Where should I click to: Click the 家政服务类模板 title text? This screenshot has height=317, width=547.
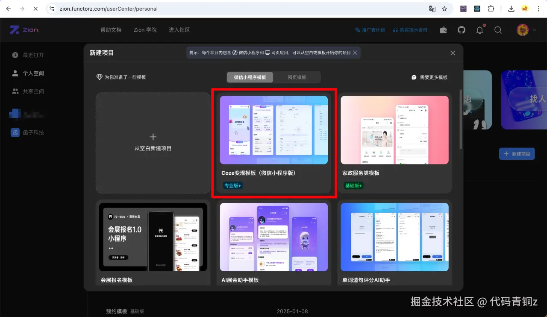tap(361, 173)
